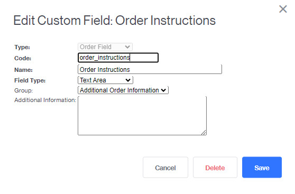
Task: Click into the Name field Order Instructions
Action: click(150, 69)
